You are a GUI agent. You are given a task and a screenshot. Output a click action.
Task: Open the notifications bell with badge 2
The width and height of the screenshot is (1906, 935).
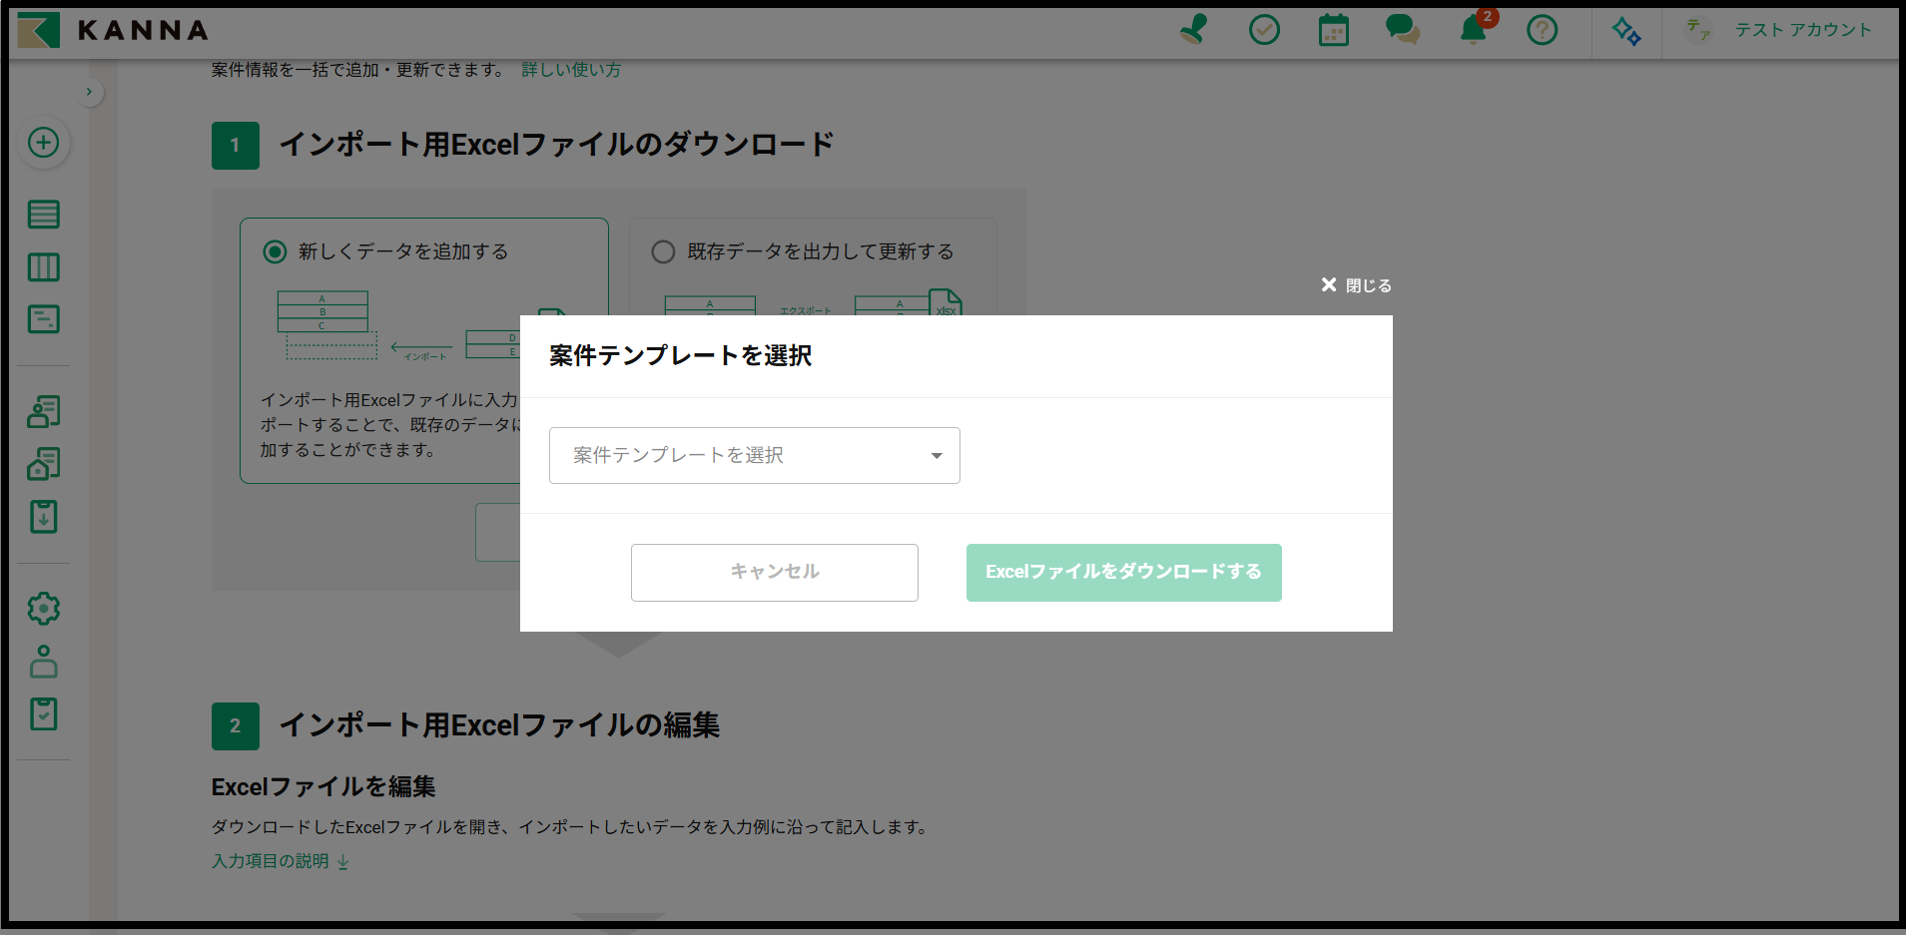(x=1473, y=31)
